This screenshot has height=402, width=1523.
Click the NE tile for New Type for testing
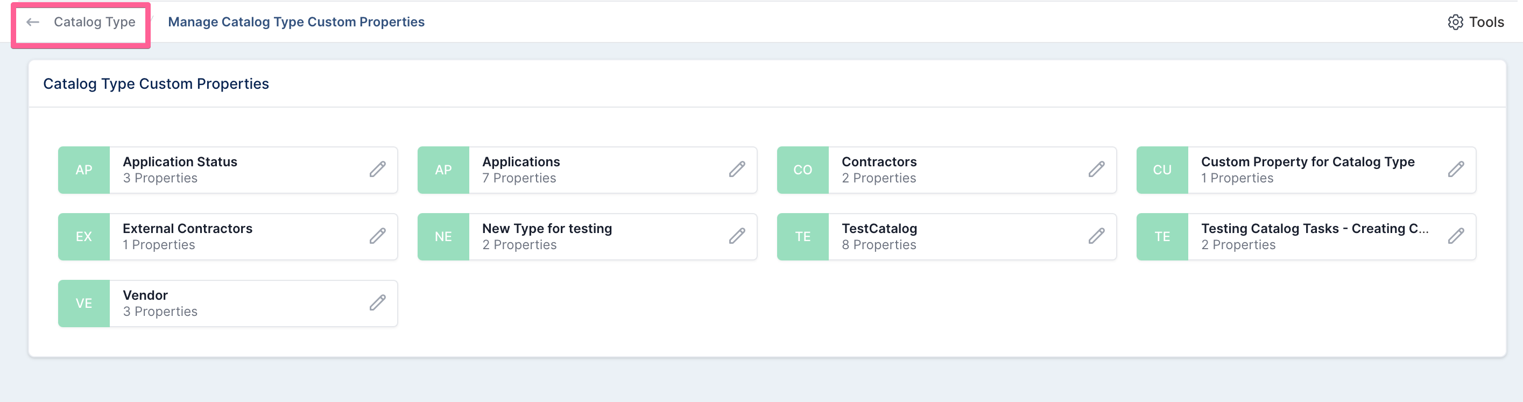443,236
